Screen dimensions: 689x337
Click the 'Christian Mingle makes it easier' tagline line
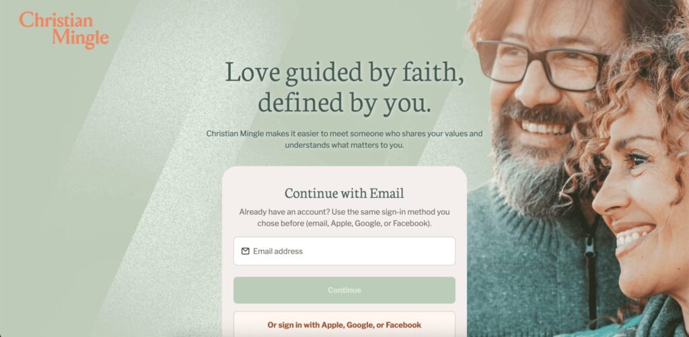coord(344,133)
